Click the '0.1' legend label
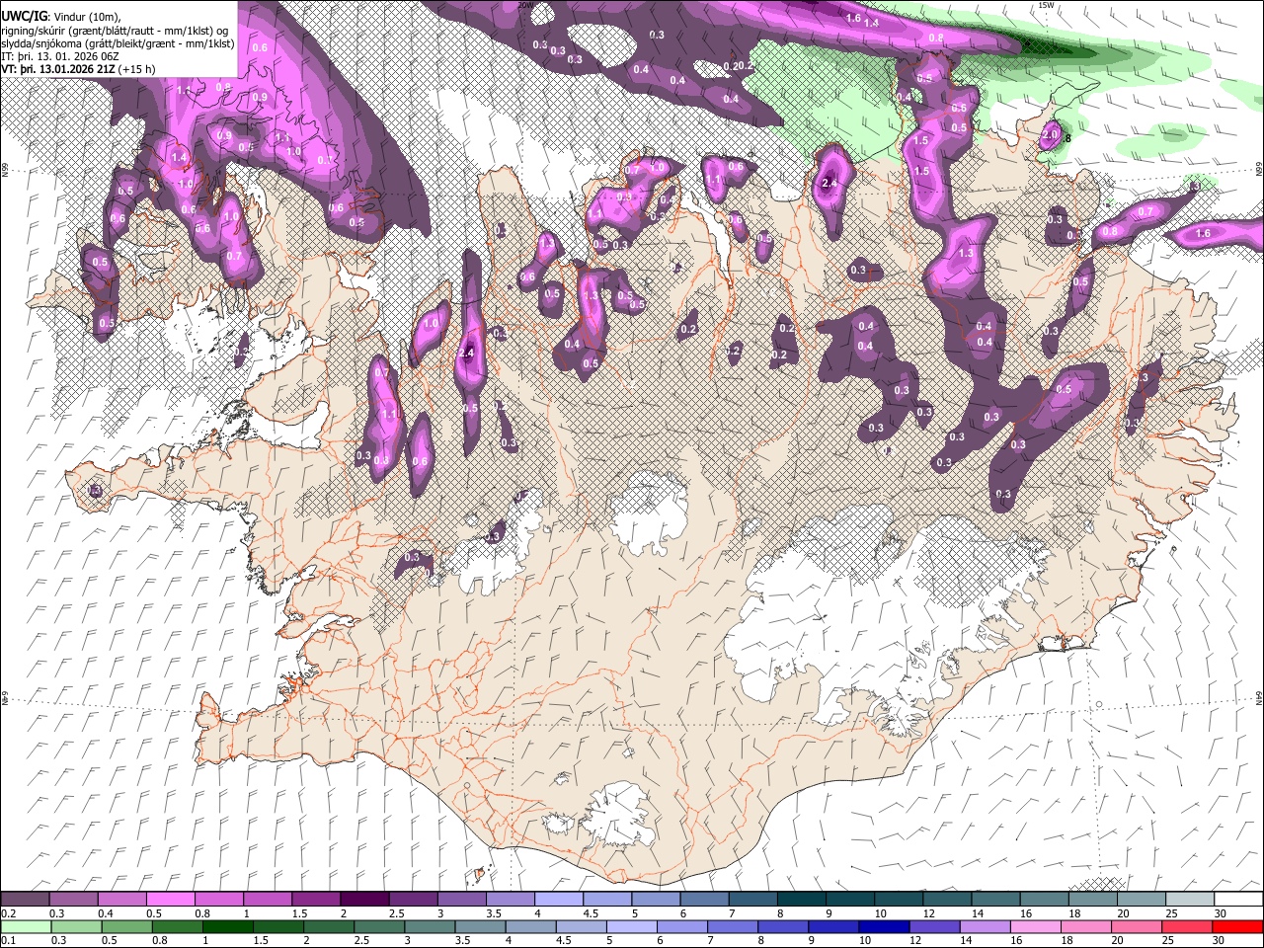This screenshot has height=948, width=1264. [x=8, y=941]
